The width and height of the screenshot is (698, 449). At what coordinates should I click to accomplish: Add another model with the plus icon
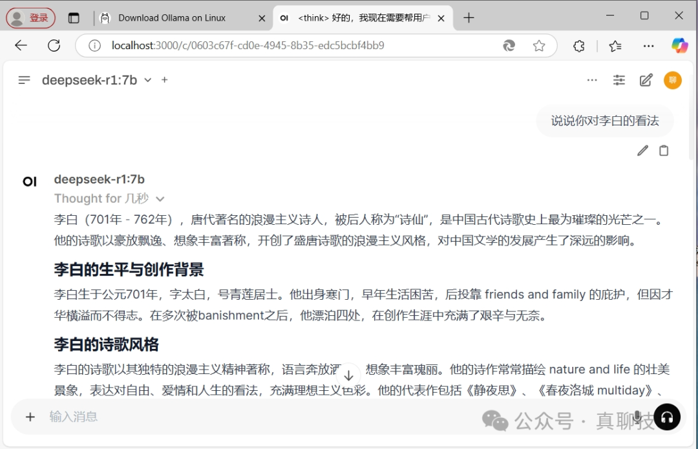click(165, 80)
